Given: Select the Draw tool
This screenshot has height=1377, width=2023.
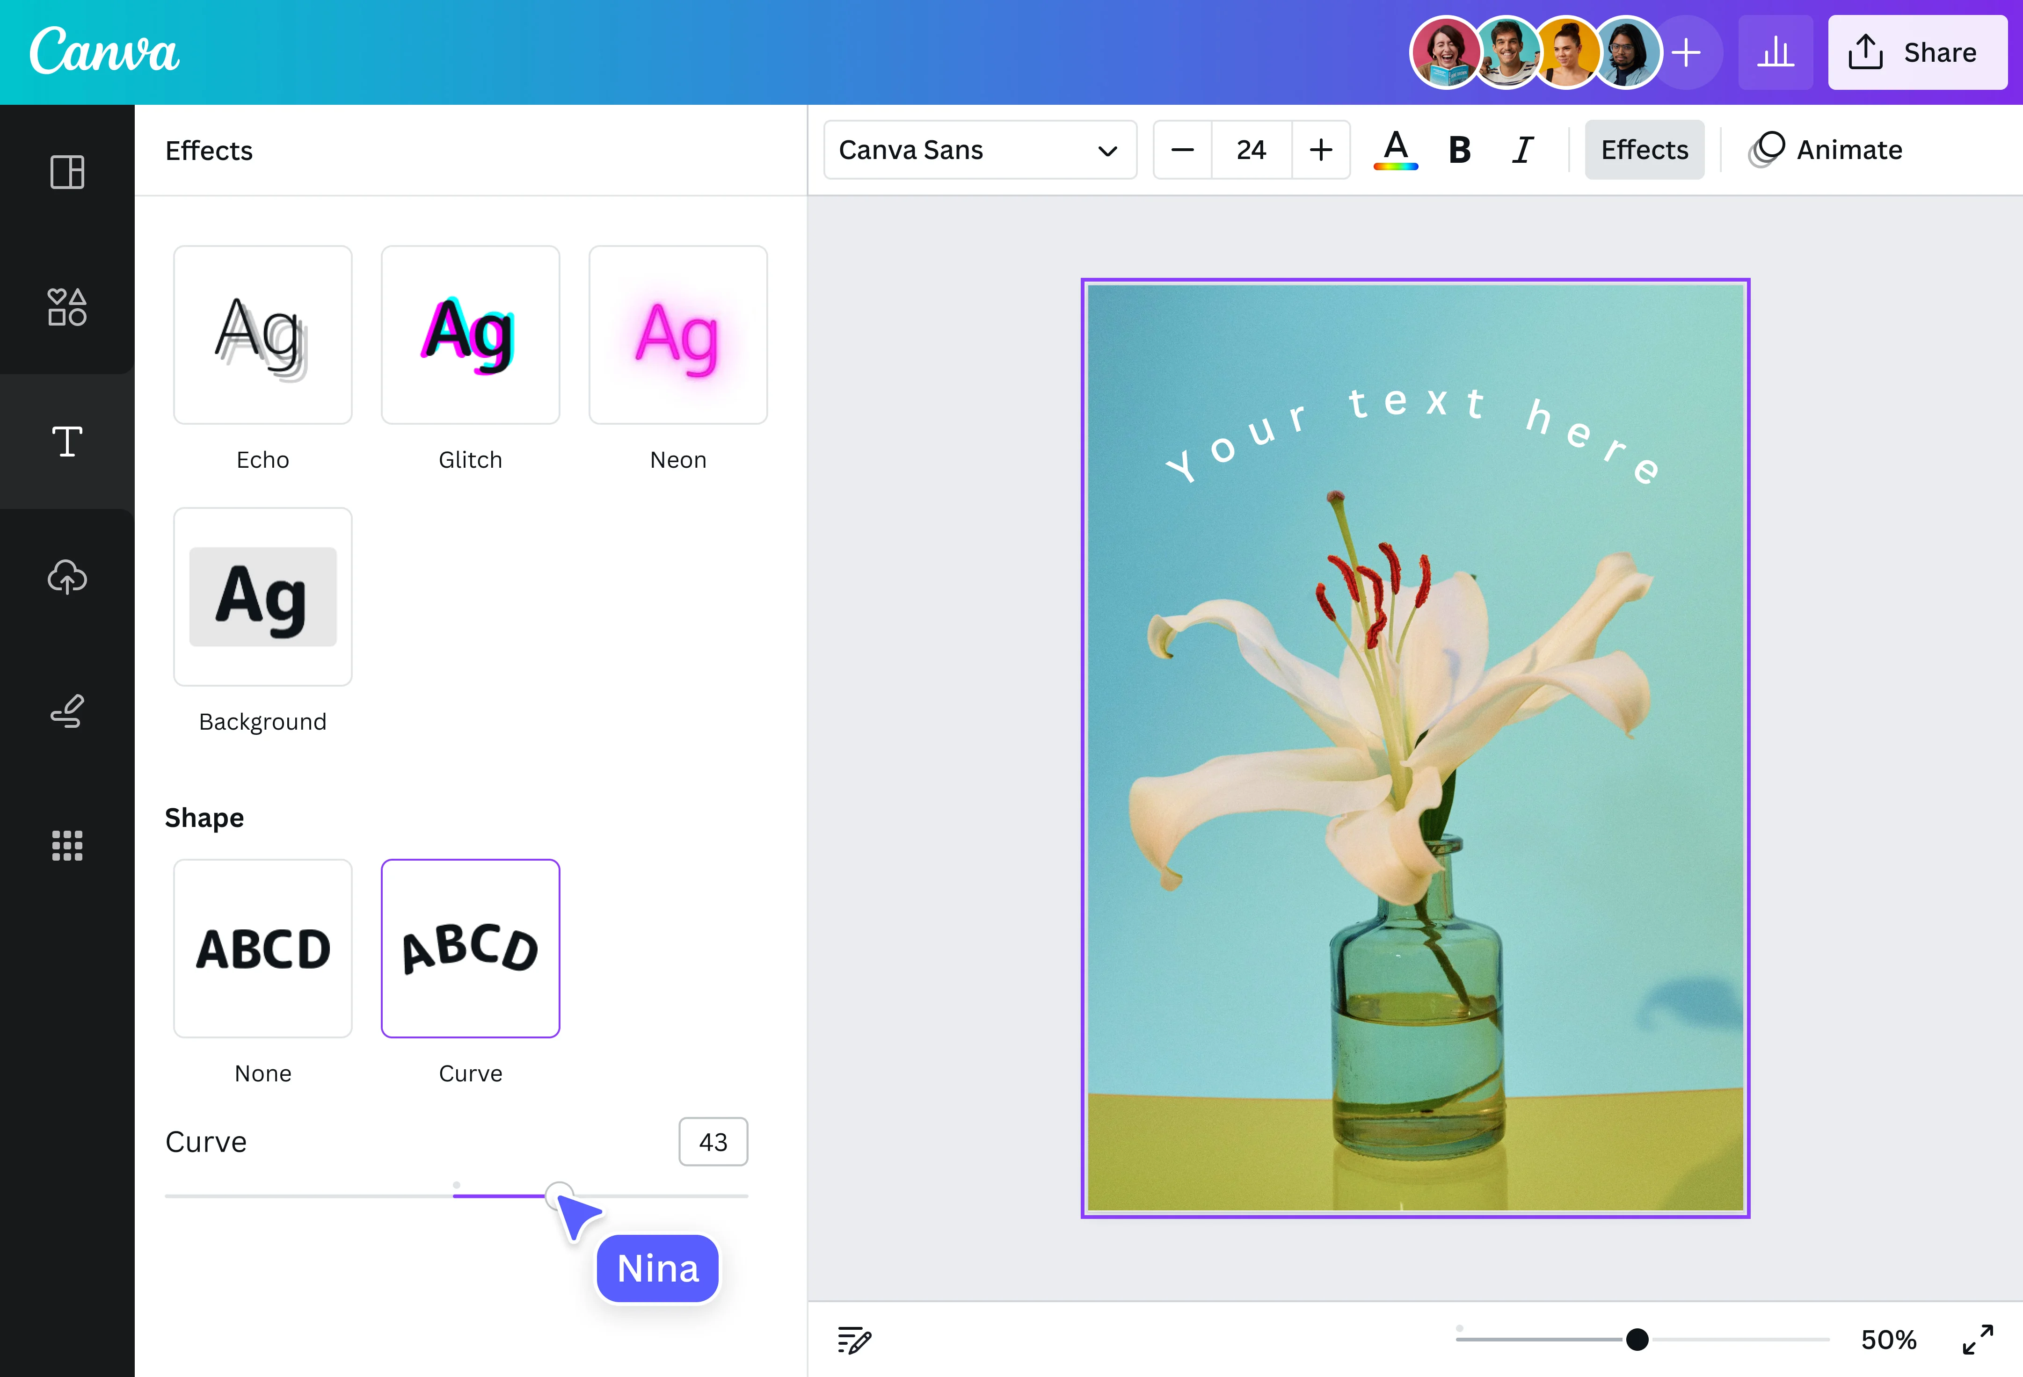Looking at the screenshot, I should coord(67,711).
